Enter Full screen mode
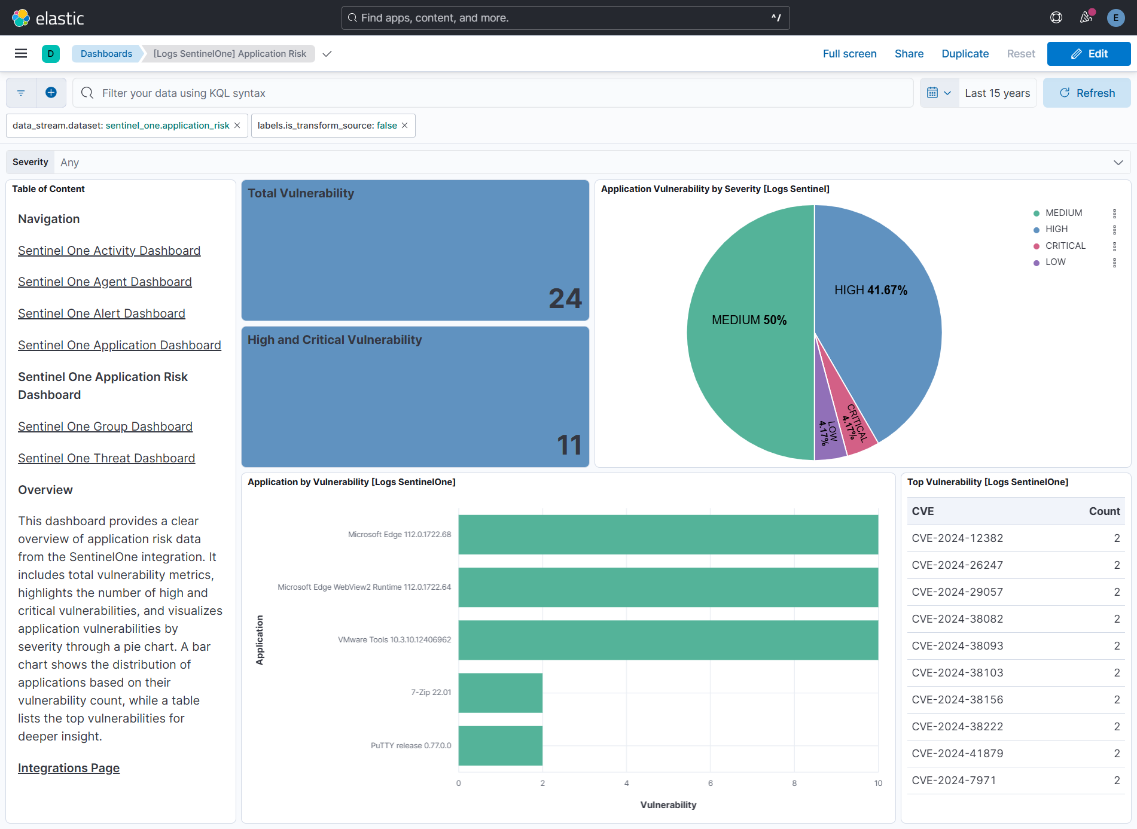This screenshot has width=1137, height=829. (x=849, y=54)
